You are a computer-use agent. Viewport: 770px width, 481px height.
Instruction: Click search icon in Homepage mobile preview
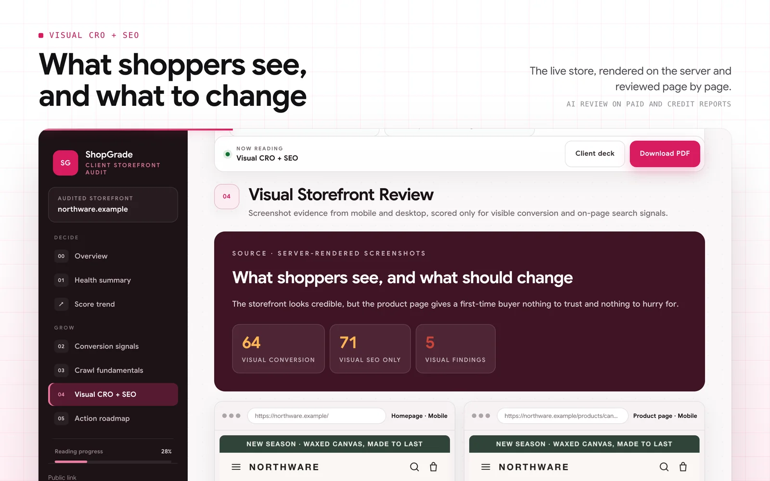coord(414,467)
